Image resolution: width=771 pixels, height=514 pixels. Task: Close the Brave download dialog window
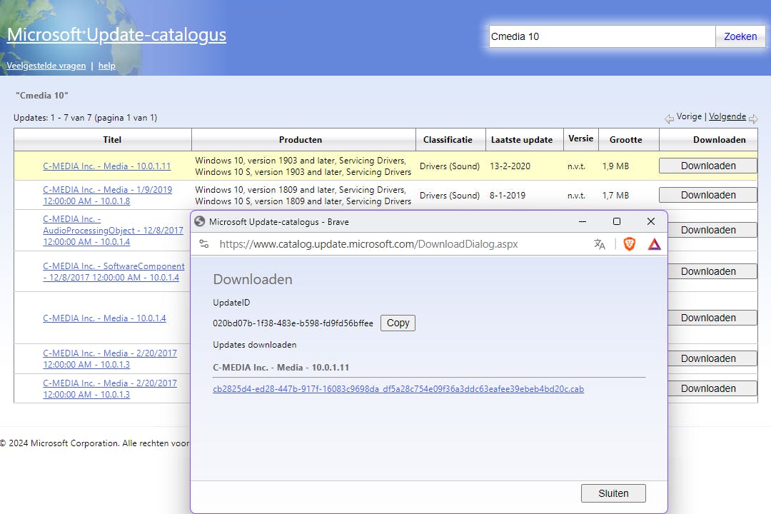[651, 222]
